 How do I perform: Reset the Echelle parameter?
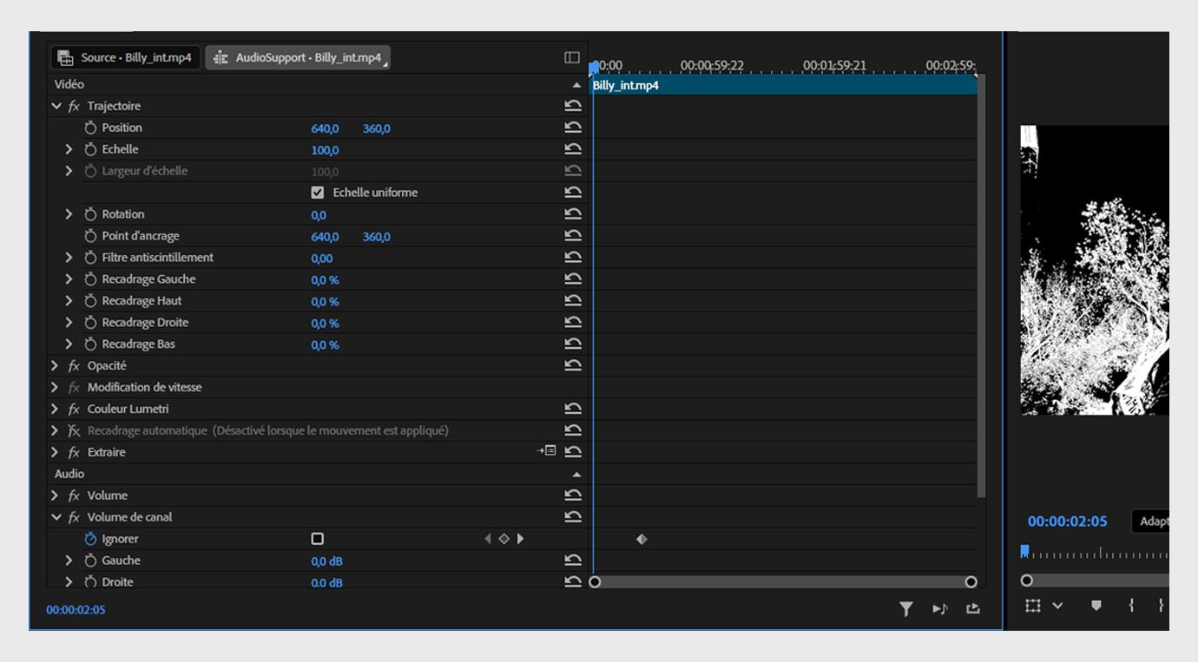[573, 149]
